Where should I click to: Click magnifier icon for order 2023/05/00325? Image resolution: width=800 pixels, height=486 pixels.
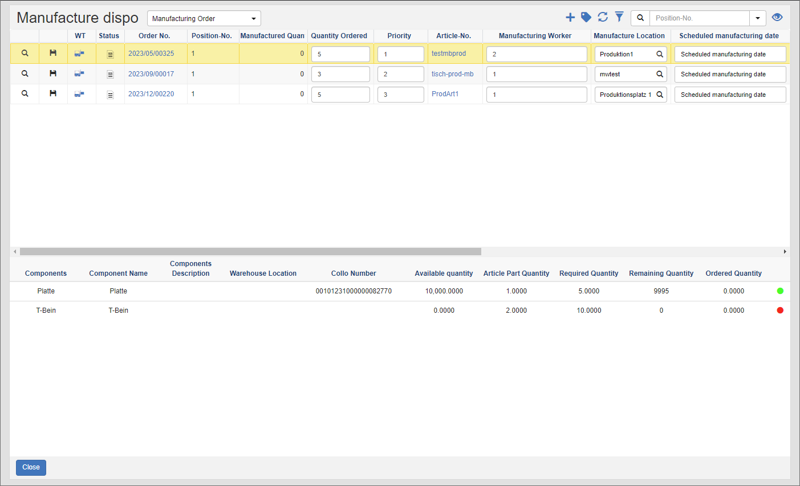[25, 53]
